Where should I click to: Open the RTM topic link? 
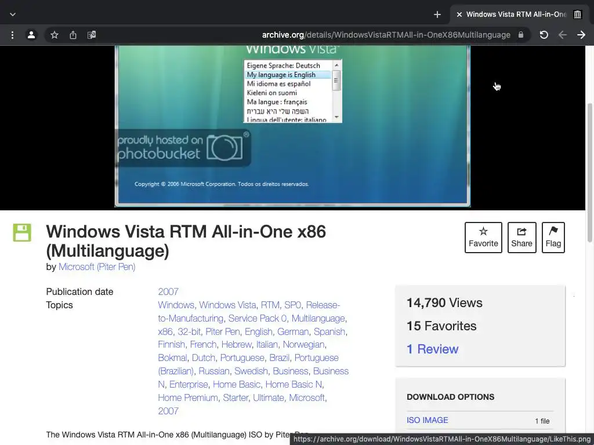(270, 305)
